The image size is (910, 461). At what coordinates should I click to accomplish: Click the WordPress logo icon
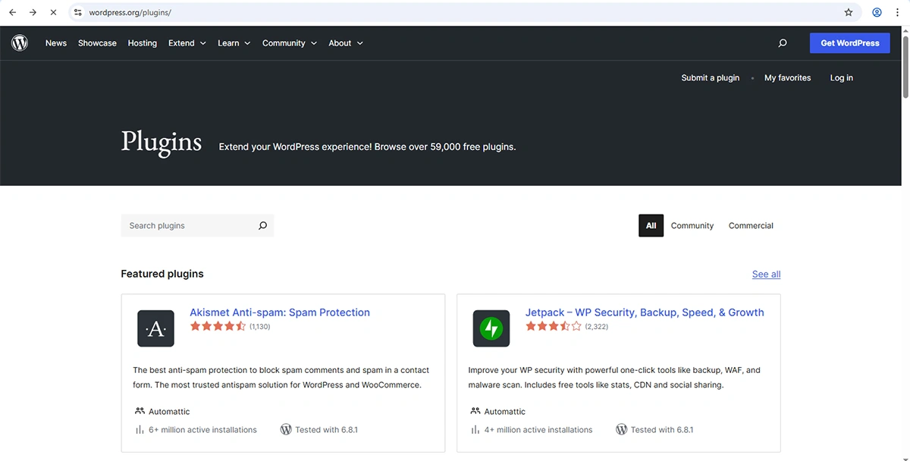[x=20, y=43]
